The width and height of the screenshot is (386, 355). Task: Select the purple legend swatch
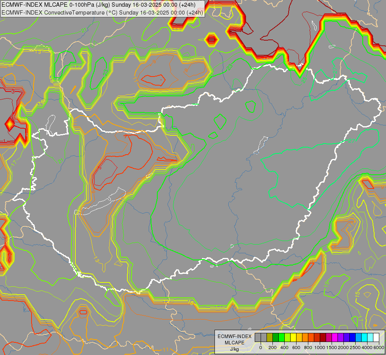coord(341,337)
